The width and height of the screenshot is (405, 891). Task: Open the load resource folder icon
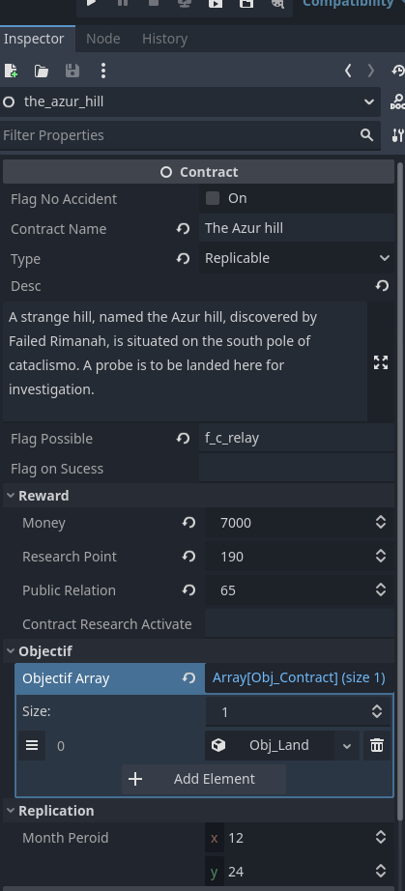[41, 71]
